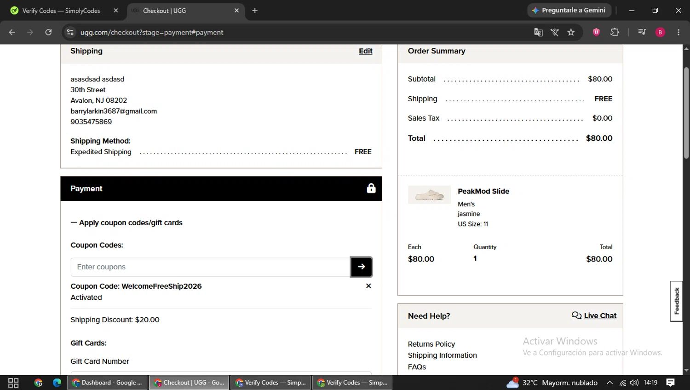Open the PeakMod Slide product thumbnail
690x390 pixels.
pyautogui.click(x=429, y=195)
